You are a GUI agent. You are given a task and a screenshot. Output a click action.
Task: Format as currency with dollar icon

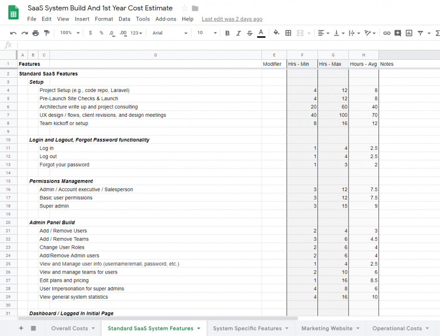[x=90, y=33]
